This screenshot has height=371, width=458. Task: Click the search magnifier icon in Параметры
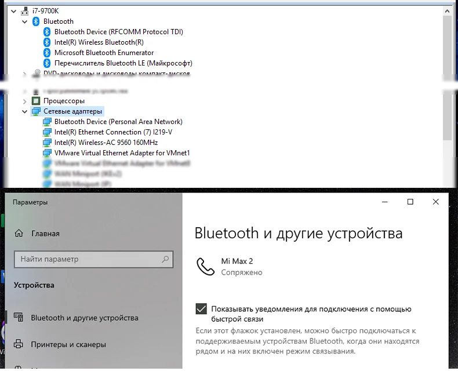[x=165, y=259]
